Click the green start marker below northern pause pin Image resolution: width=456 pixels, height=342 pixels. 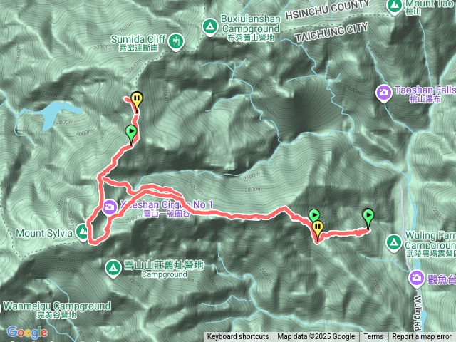click(x=131, y=135)
